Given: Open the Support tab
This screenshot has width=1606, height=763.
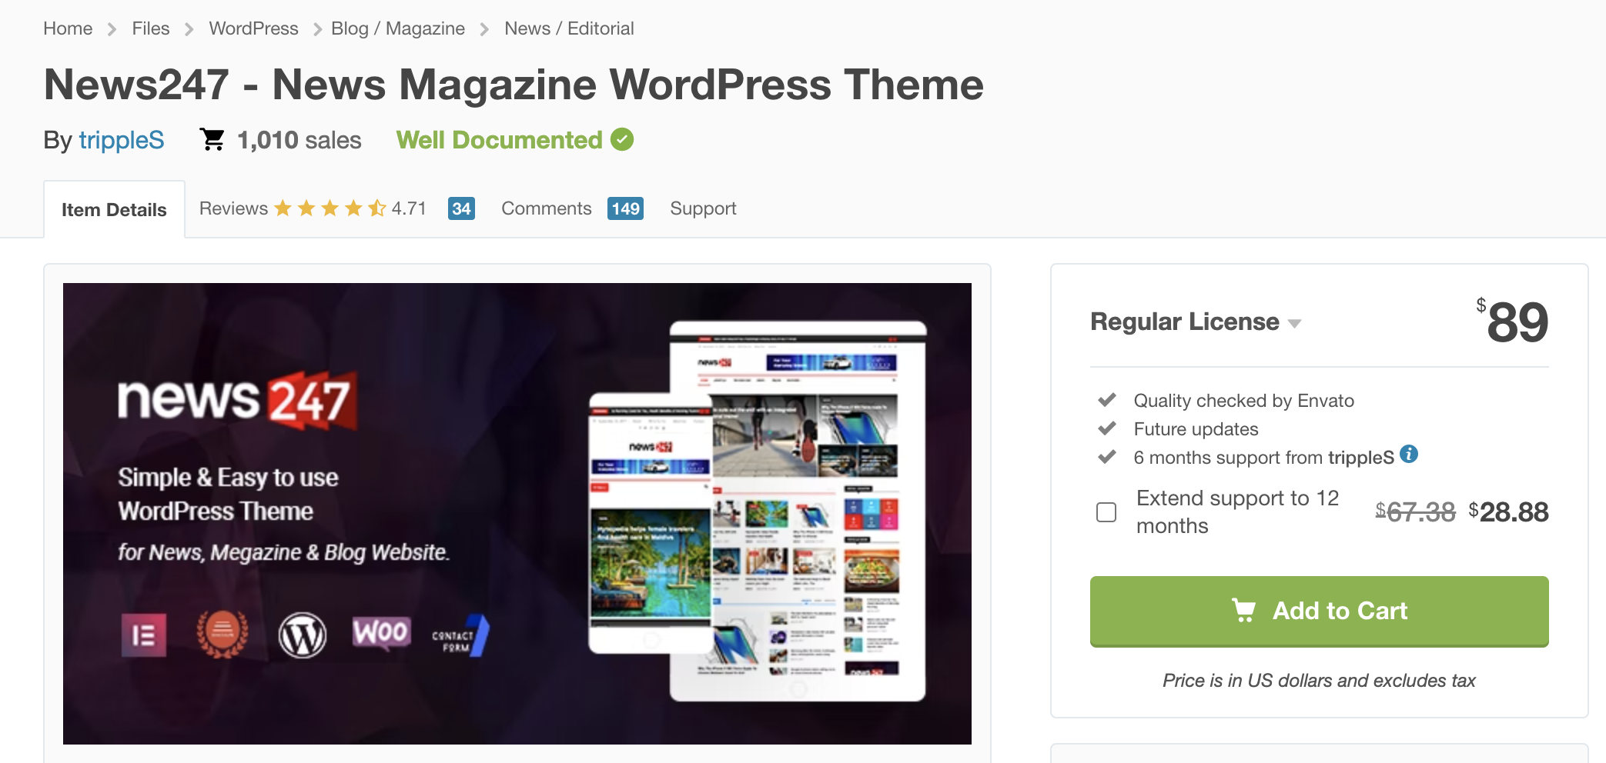Looking at the screenshot, I should 703,208.
